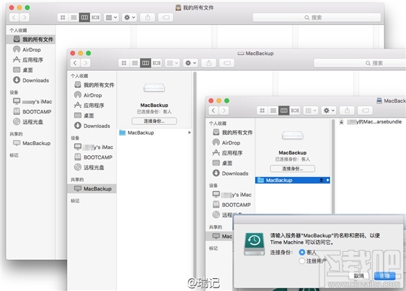
Task: Go forward in the rear 我的所有文件 window
Action: [x=24, y=18]
